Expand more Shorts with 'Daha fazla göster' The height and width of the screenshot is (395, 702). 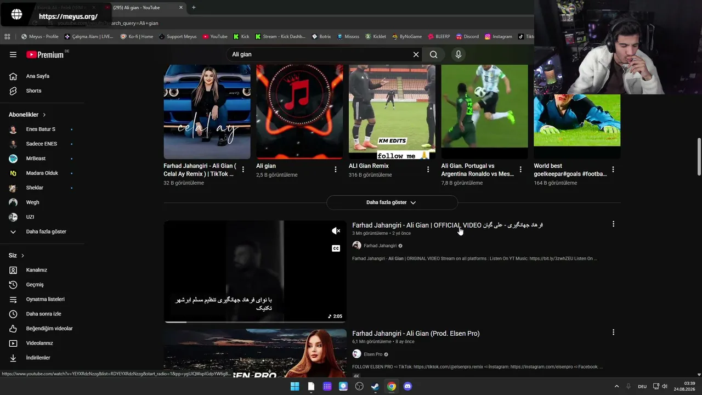(x=392, y=202)
